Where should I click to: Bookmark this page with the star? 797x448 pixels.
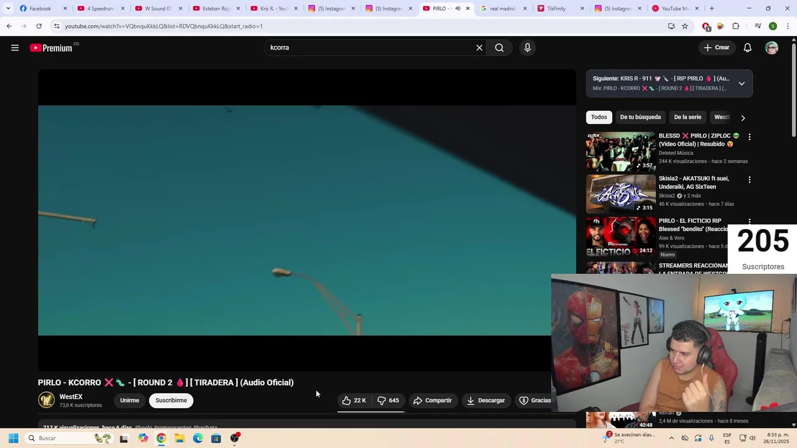[685, 26]
